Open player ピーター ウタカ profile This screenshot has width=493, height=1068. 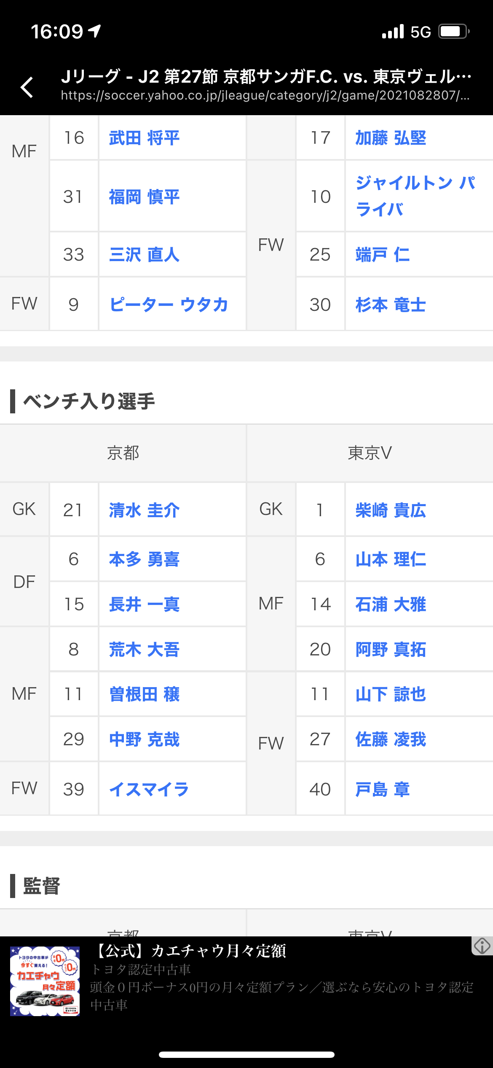coord(169,305)
